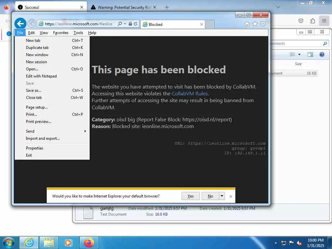The image size is (332, 249).
Task: Open the address bar autocomplete dropdown arrow
Action: (125, 24)
